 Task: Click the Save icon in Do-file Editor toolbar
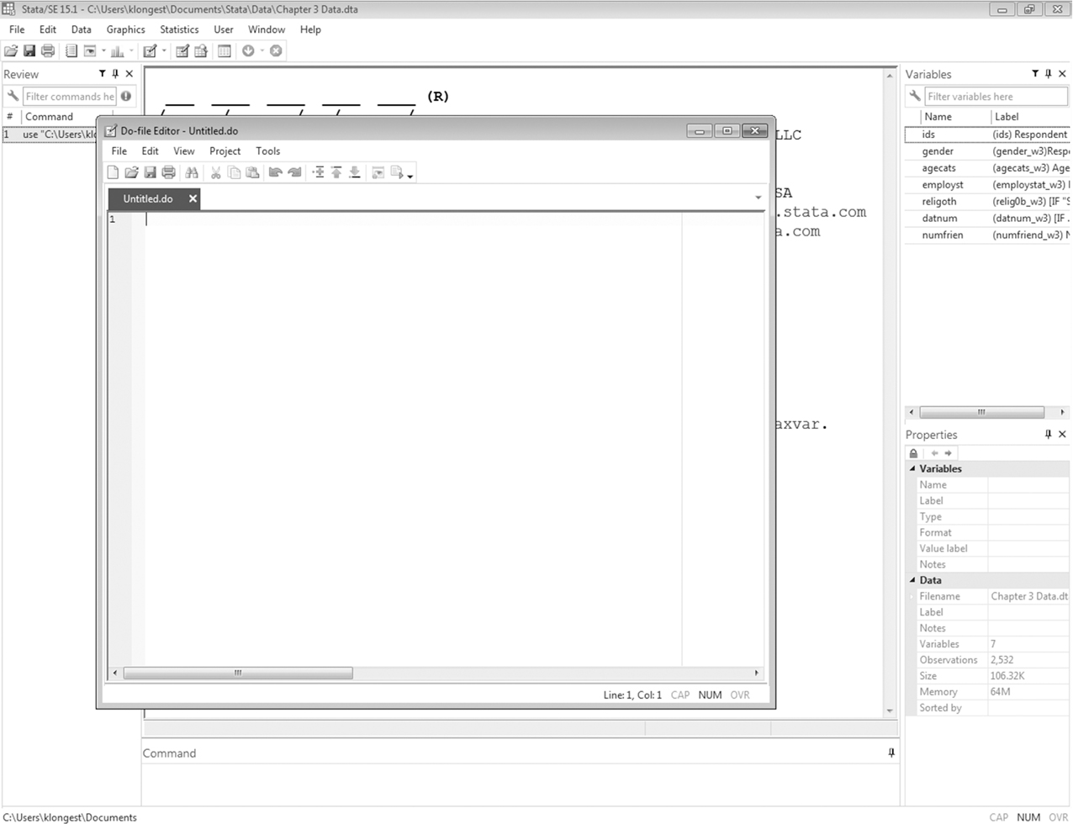coord(150,173)
